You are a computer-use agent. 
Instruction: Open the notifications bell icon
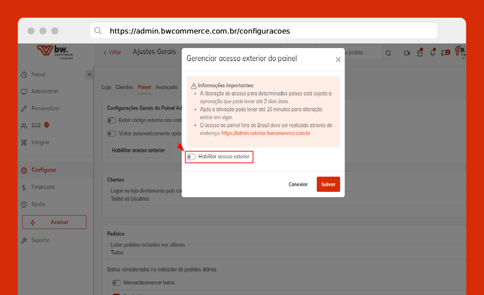click(x=433, y=53)
